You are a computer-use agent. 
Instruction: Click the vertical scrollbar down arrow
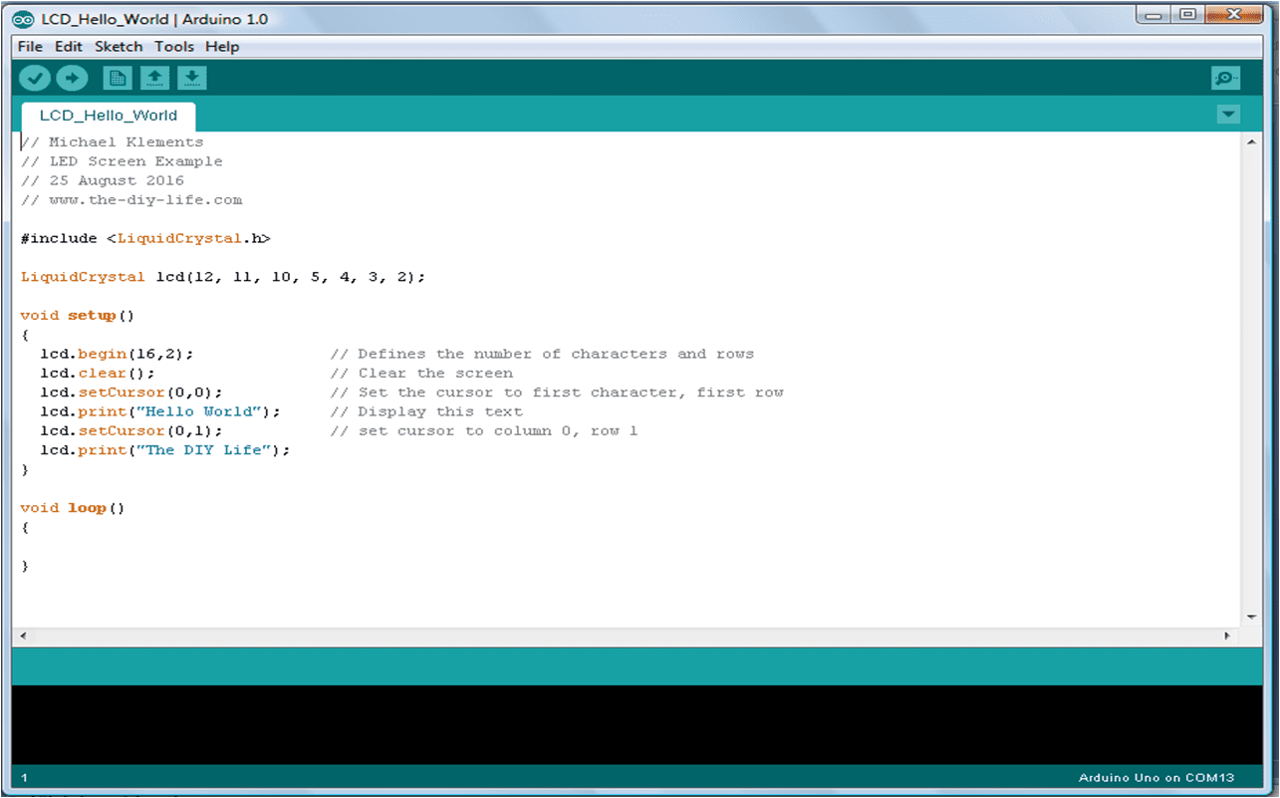1252,617
